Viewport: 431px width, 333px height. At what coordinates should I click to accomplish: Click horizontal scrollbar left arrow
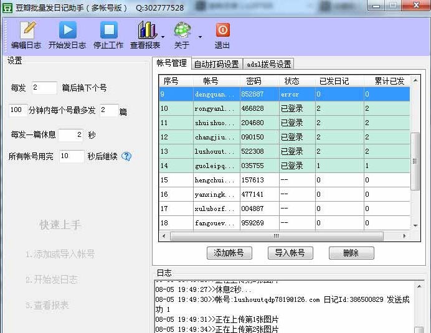pyautogui.click(x=164, y=236)
